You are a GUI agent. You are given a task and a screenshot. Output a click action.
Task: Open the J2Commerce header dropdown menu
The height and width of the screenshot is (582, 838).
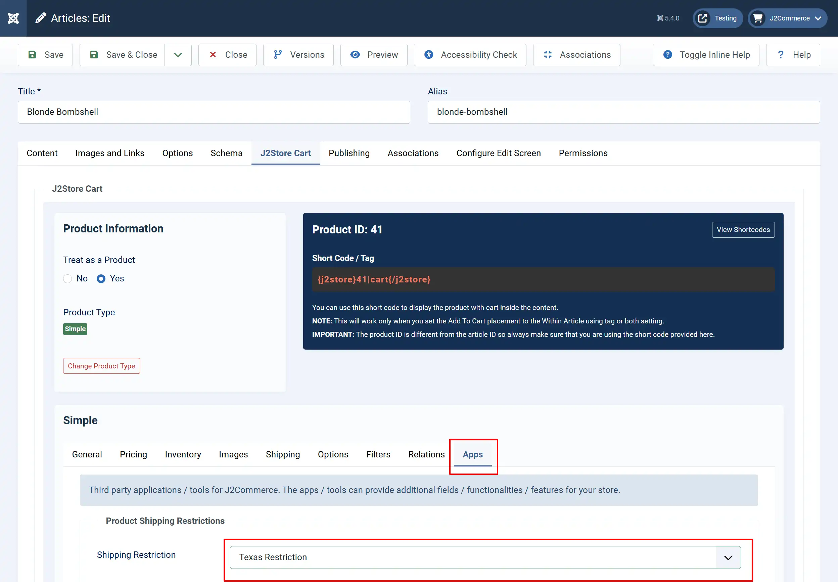coord(787,18)
